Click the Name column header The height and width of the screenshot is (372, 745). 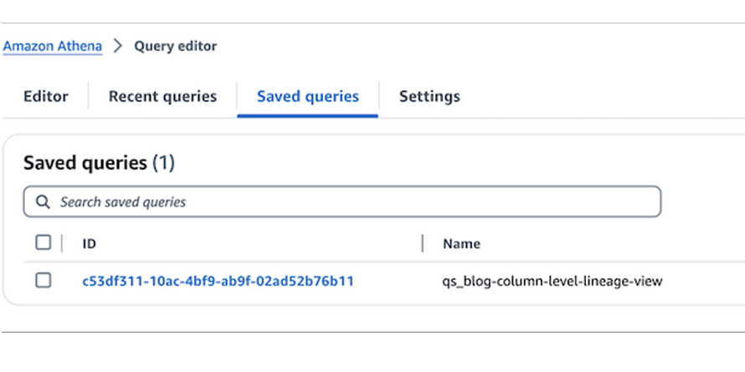(461, 244)
